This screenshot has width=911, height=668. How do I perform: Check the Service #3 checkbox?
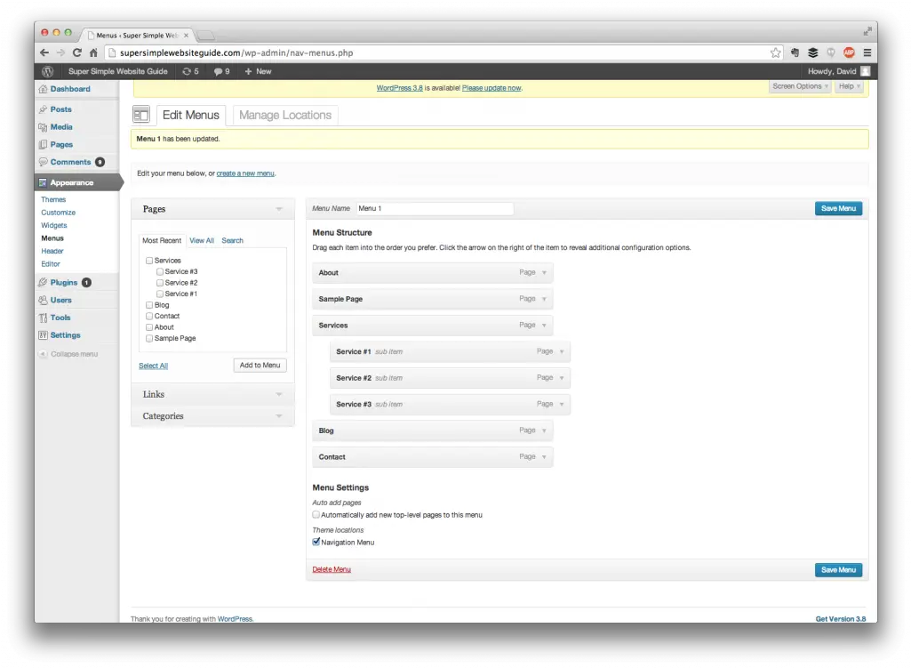coord(160,271)
